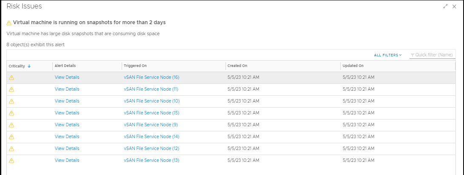Sort by the Created On column header

pyautogui.click(x=237, y=66)
